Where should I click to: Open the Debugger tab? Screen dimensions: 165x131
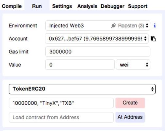tap(112, 6)
